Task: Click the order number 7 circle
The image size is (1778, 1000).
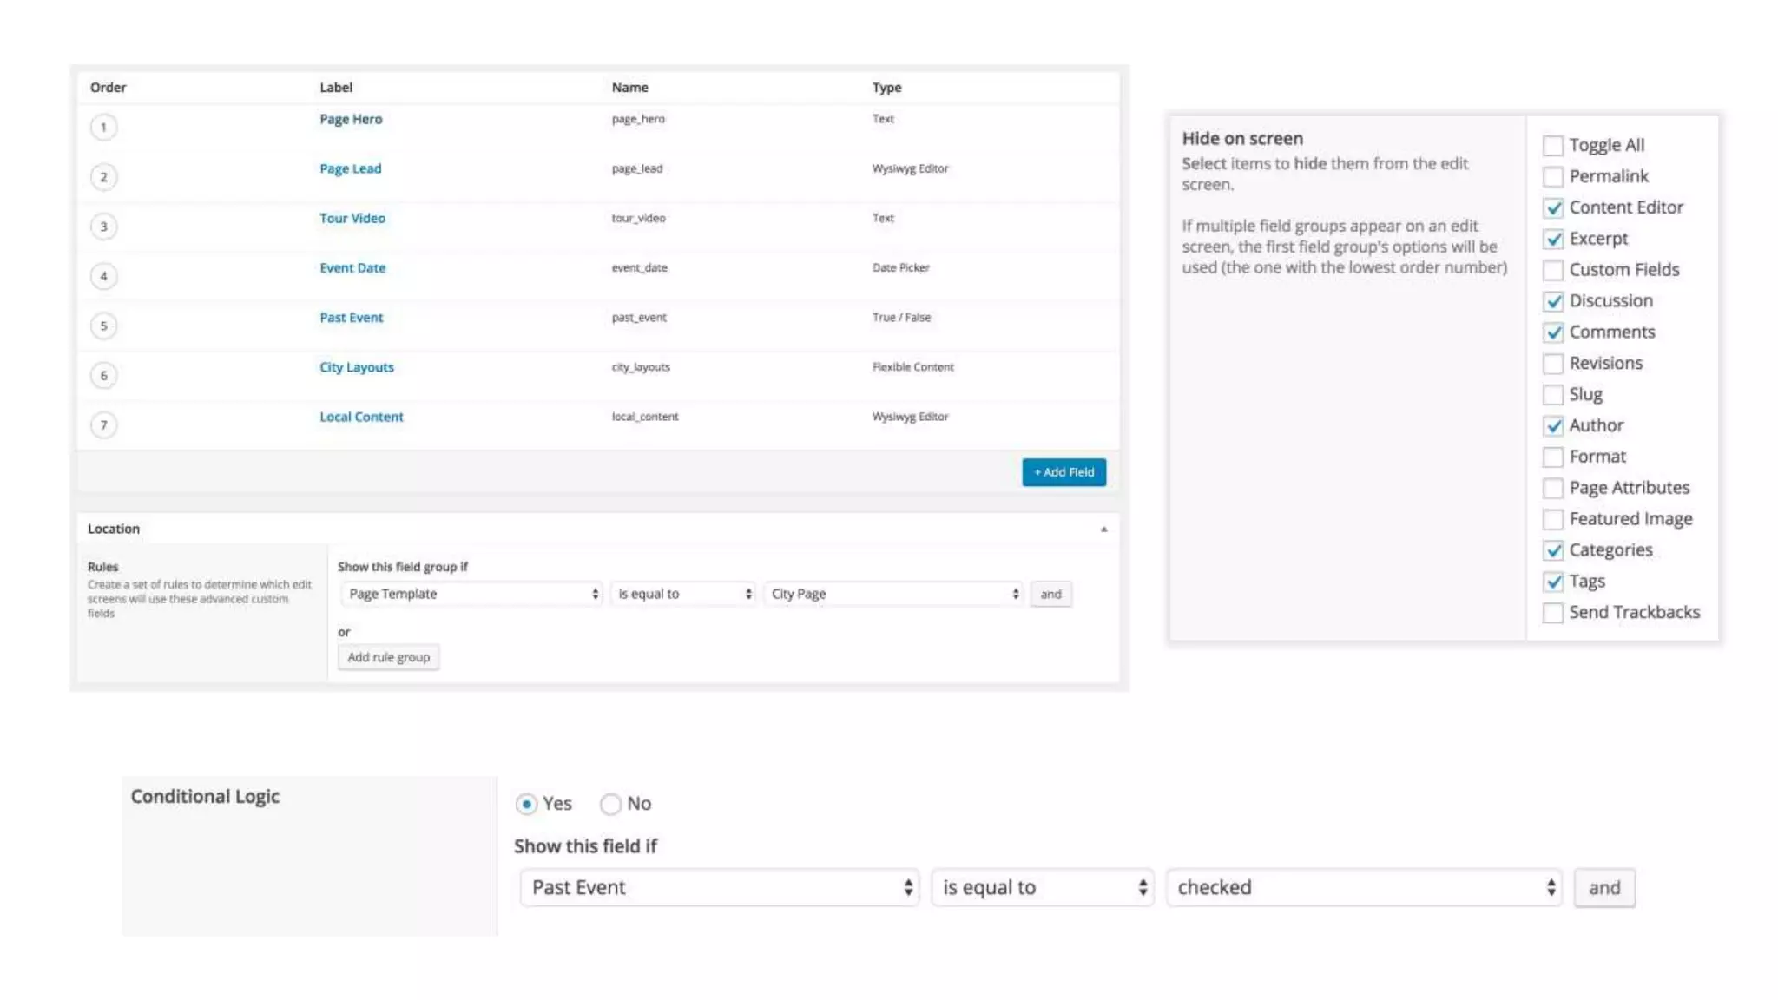Action: pos(103,424)
